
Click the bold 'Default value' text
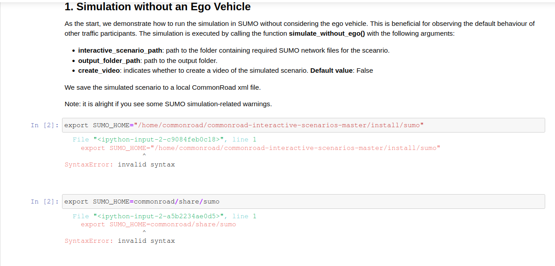coord(331,71)
